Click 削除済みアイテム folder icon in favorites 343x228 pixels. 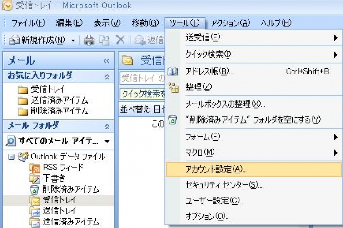tap(23, 111)
